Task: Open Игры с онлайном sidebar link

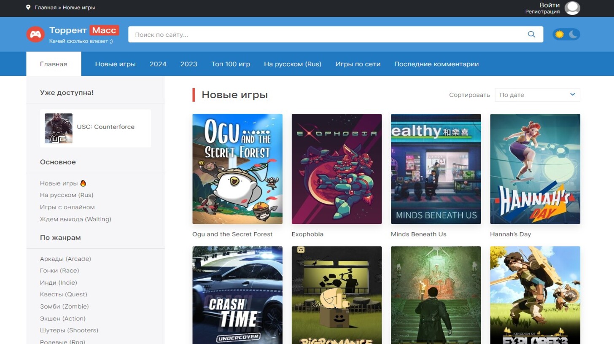Action: point(67,207)
